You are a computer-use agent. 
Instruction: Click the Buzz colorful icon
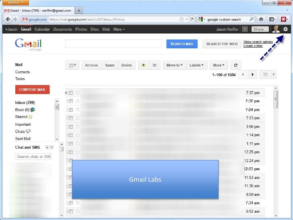click(33, 110)
